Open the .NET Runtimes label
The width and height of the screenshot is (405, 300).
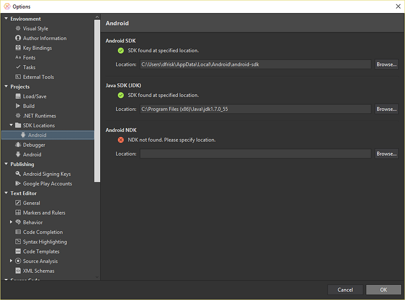tap(39, 116)
